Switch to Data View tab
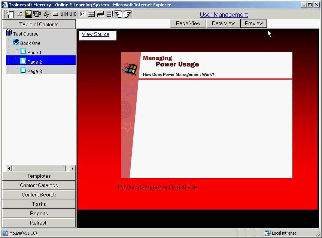The image size is (322, 238). pos(223,24)
